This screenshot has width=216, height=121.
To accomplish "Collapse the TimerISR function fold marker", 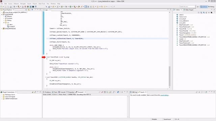I will 46,77.
